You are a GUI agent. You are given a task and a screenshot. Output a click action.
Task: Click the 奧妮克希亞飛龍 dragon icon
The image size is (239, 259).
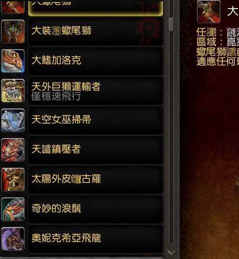[x=13, y=239]
